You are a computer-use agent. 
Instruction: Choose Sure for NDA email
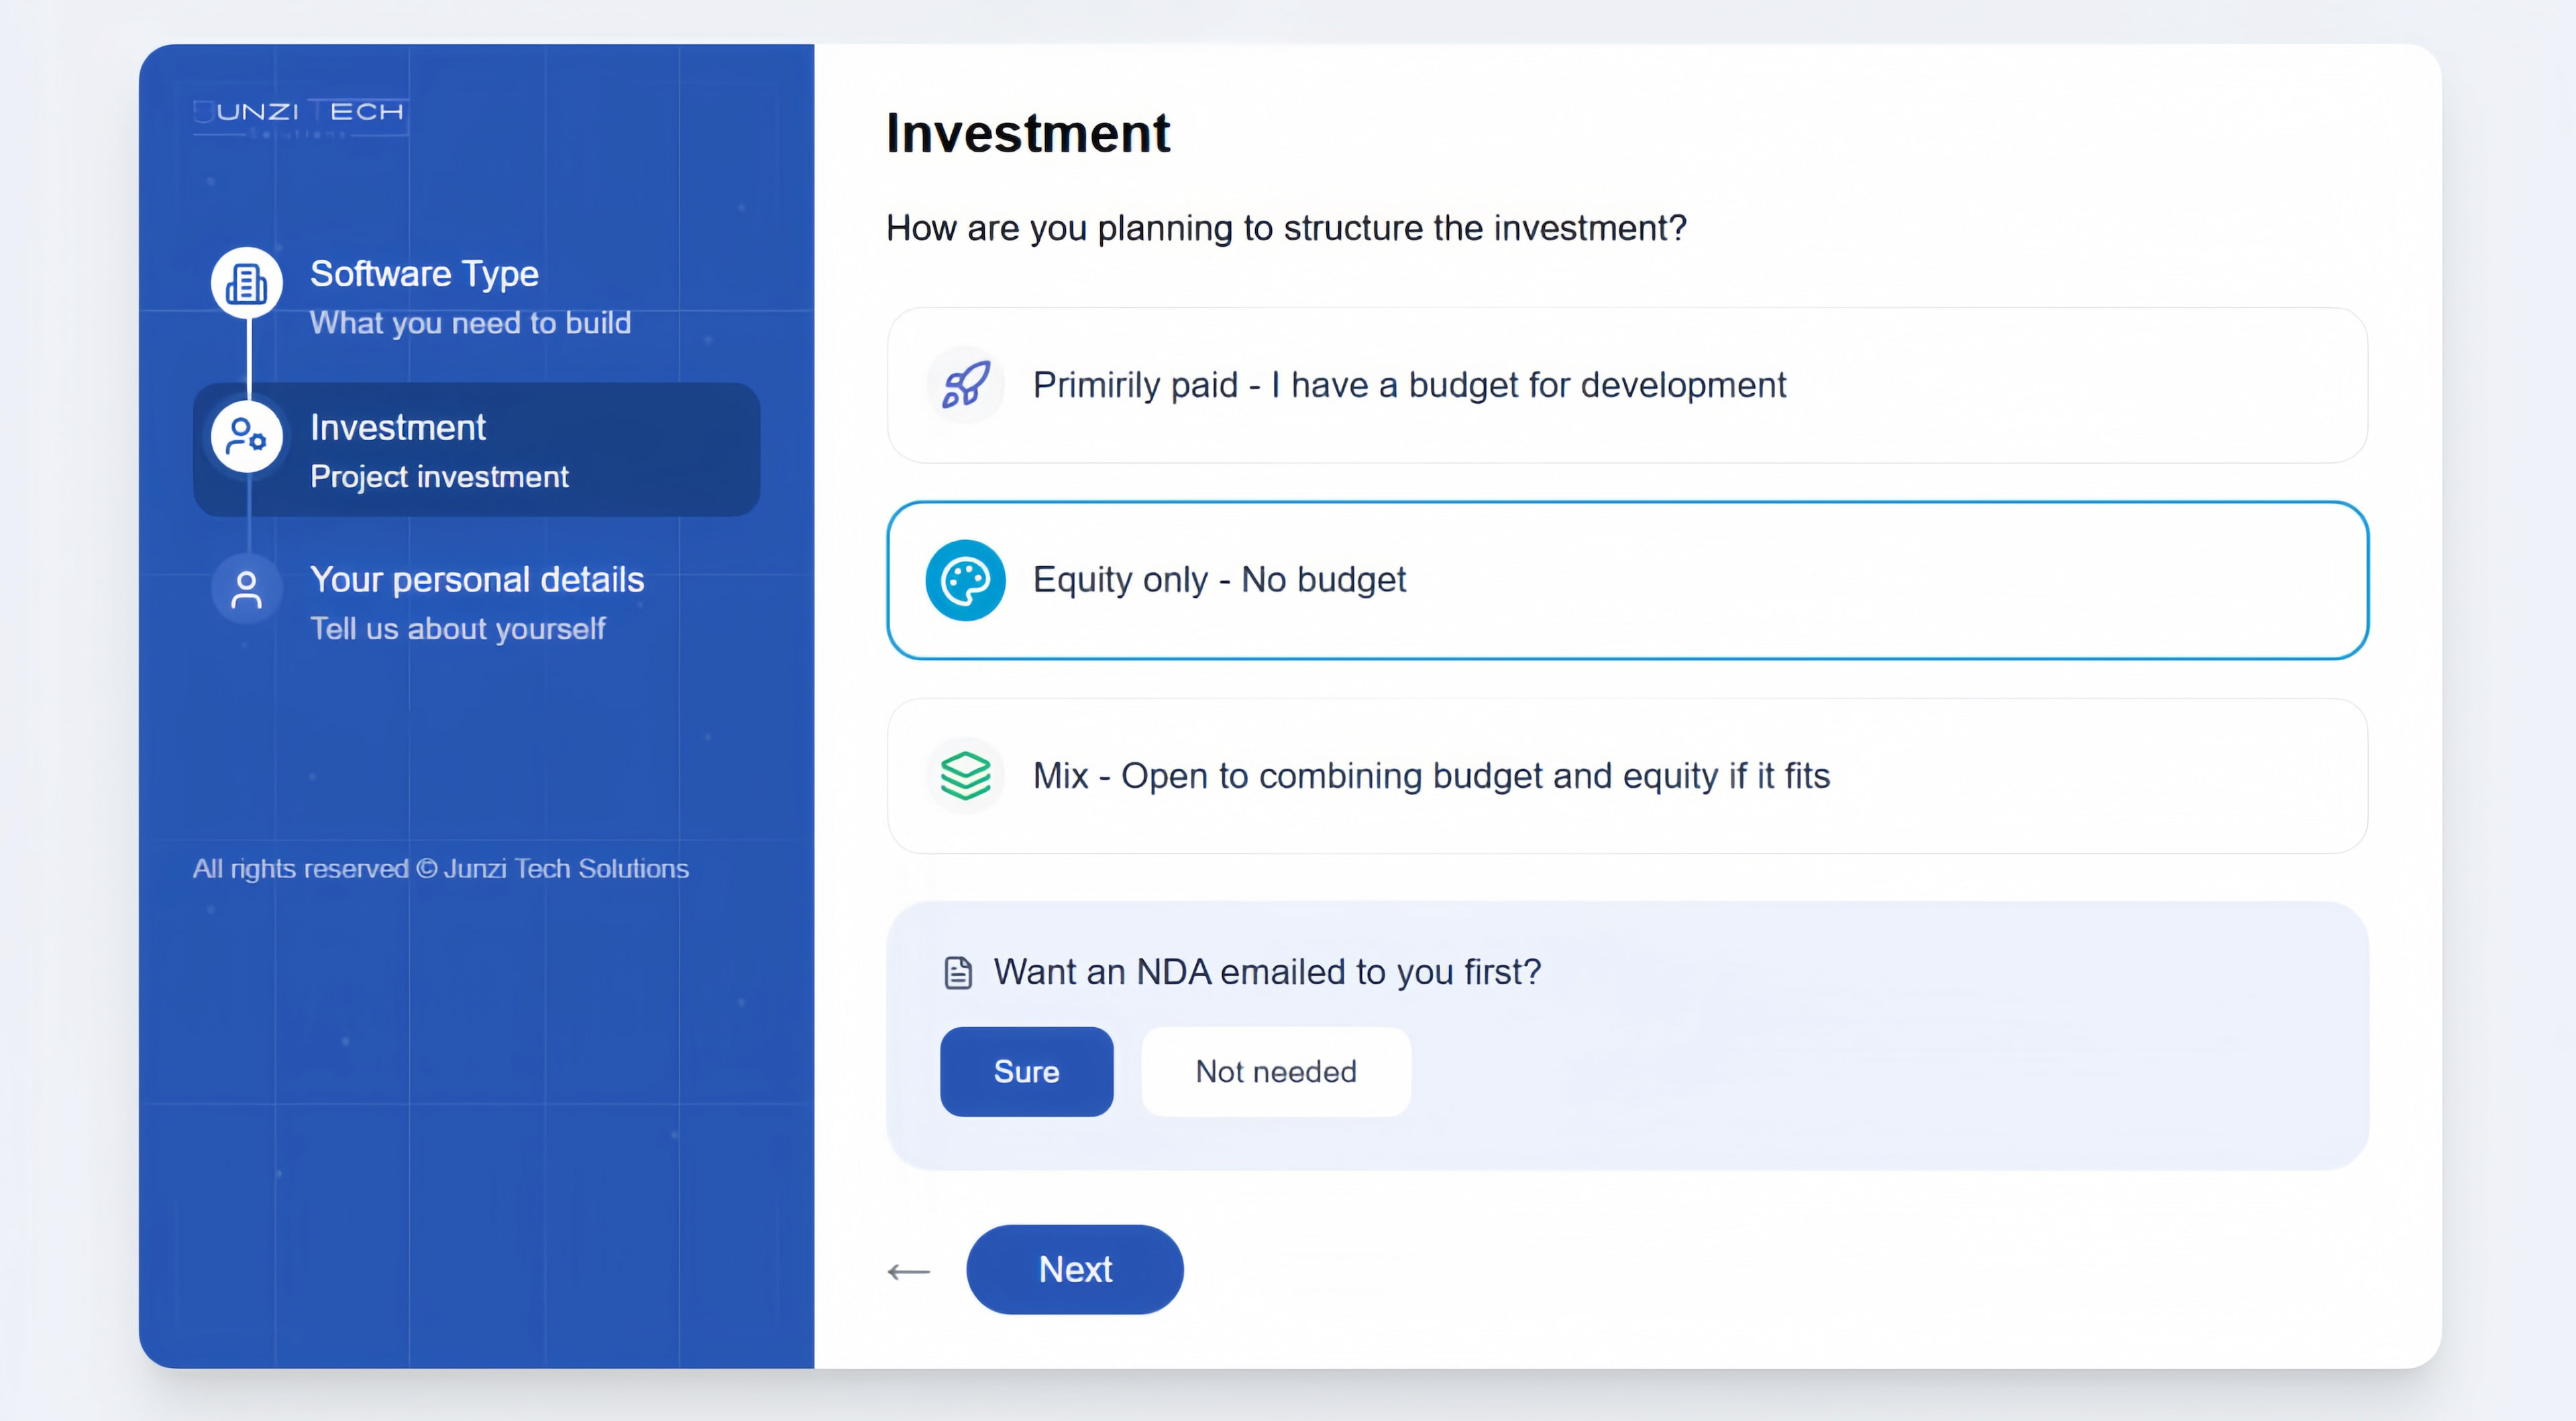tap(1026, 1072)
